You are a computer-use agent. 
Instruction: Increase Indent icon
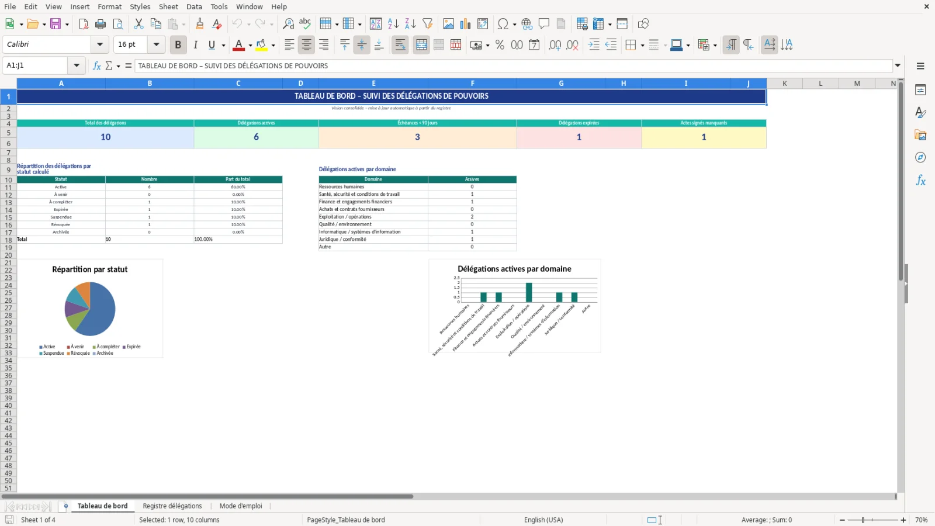[x=594, y=45]
